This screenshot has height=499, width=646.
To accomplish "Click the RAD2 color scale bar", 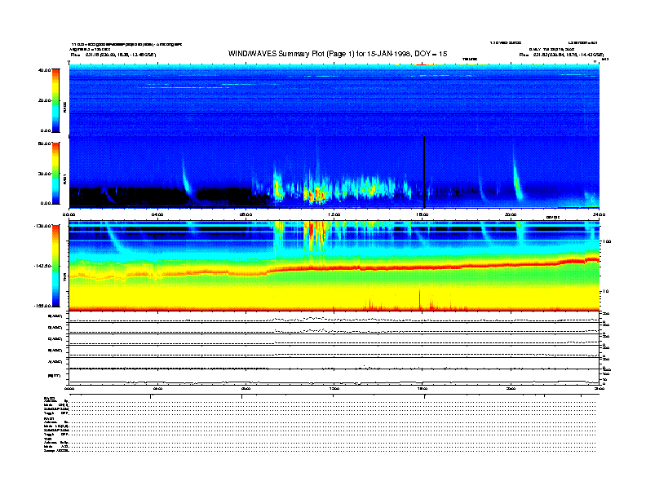I will point(55,100).
